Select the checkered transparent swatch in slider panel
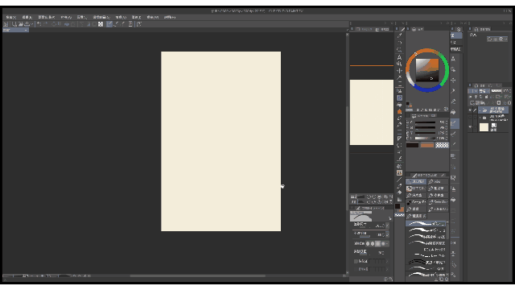 442,145
